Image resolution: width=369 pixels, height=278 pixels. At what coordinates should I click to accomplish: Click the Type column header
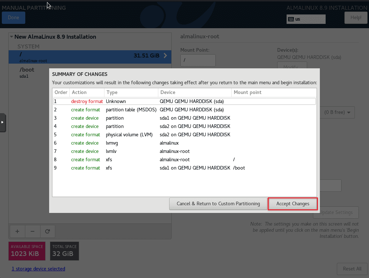pos(131,92)
